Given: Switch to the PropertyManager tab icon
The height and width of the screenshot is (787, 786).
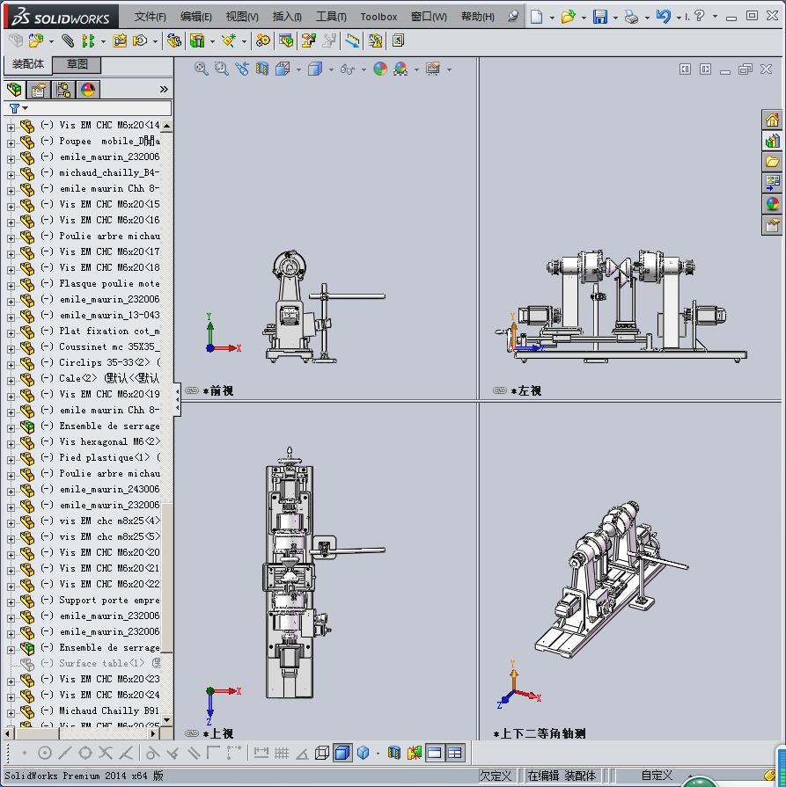Looking at the screenshot, I should [x=39, y=90].
